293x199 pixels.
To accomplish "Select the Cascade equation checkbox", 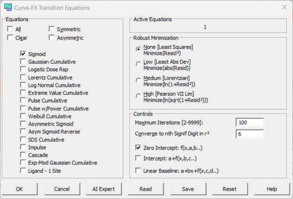I will coord(23,155).
